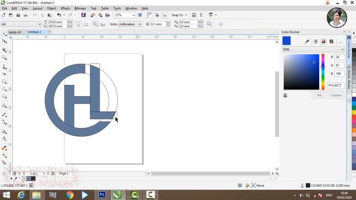Select the Text tool
Image resolution: width=356 pixels, height=200 pixels.
click(x=4, y=106)
